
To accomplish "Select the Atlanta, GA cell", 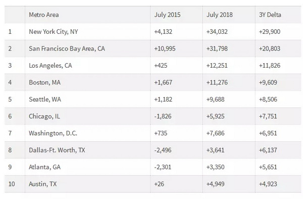I will (87, 167).
